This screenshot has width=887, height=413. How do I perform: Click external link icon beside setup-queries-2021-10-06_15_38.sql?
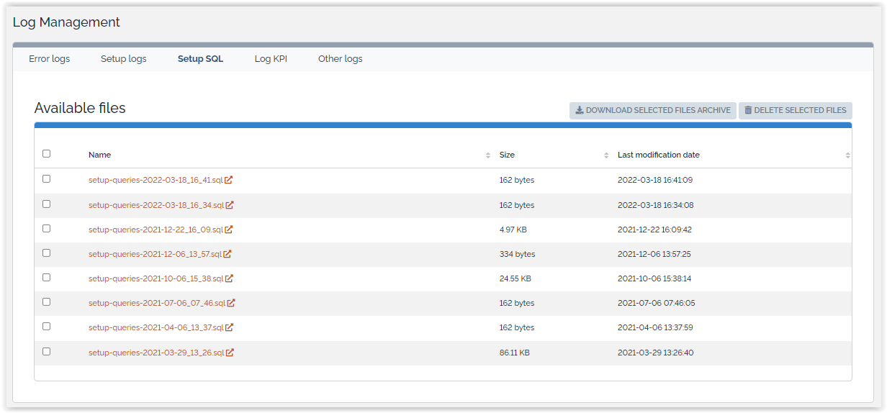click(x=229, y=278)
